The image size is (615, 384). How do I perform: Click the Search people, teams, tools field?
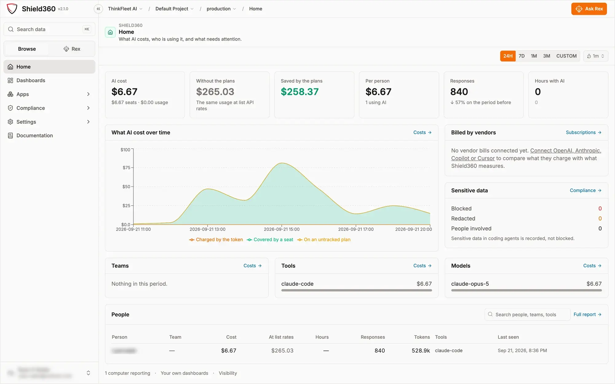(527, 314)
